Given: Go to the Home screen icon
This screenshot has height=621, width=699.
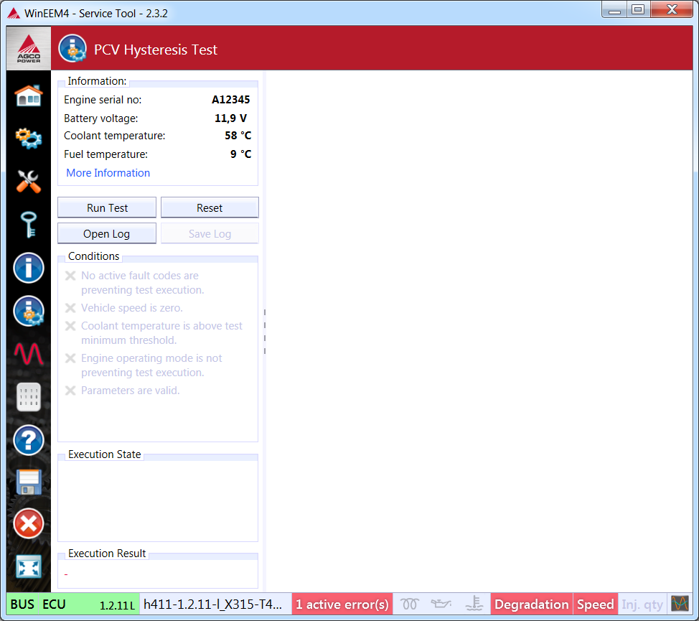Looking at the screenshot, I should 29,95.
